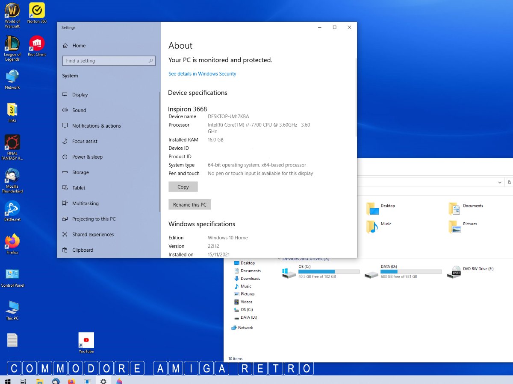Open Notifications & actions settings page
Viewport: 513px width, 384px height.
pos(96,126)
